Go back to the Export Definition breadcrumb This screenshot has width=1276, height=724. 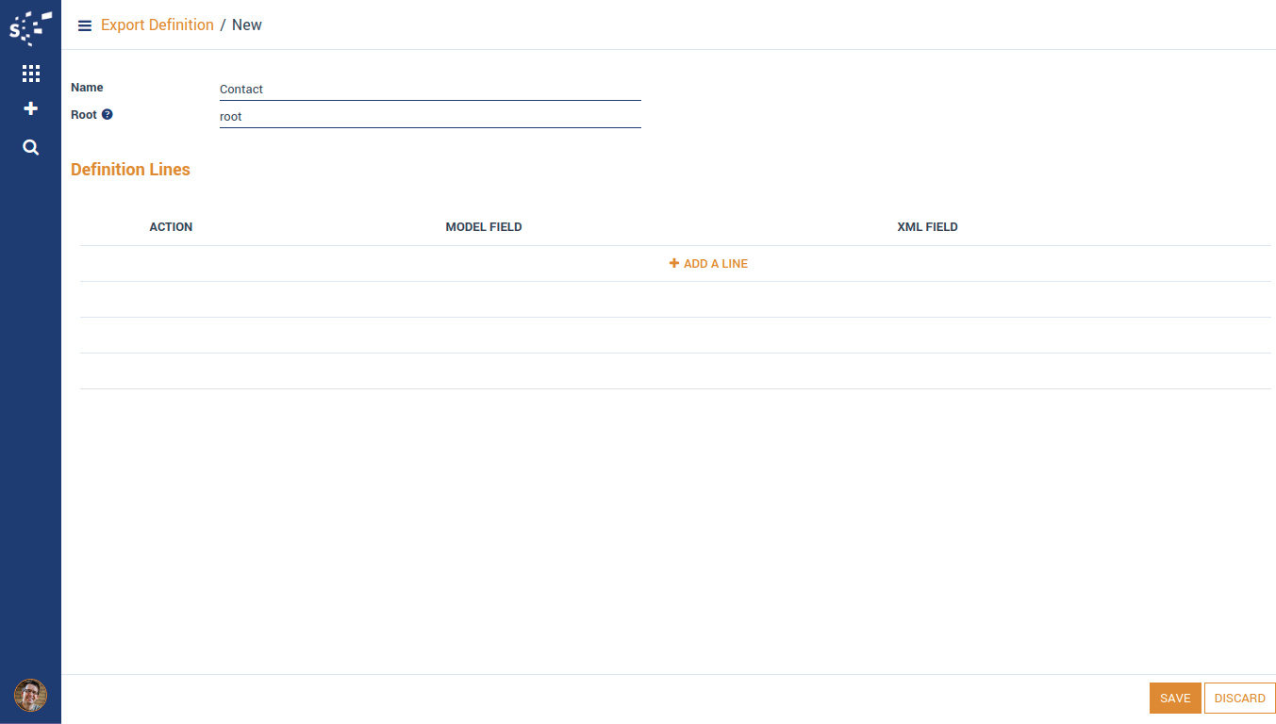tap(157, 25)
